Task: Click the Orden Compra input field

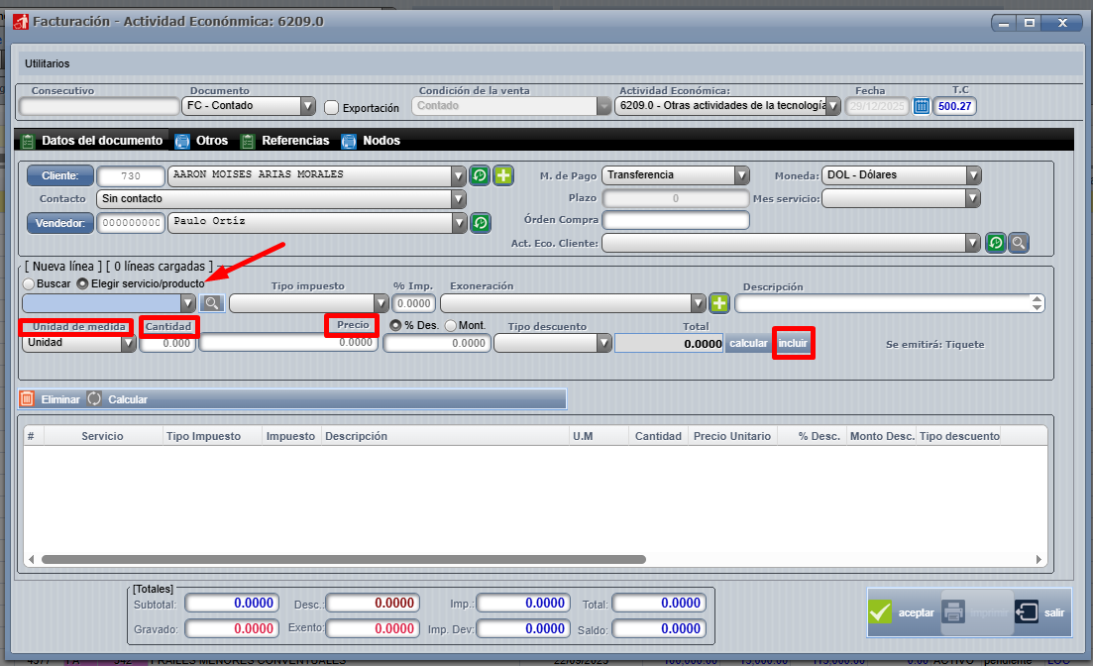Action: point(676,220)
